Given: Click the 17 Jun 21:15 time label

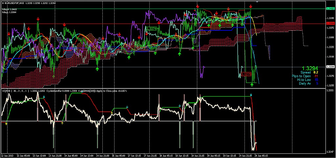Looking at the screenshot, I should 151,156.
